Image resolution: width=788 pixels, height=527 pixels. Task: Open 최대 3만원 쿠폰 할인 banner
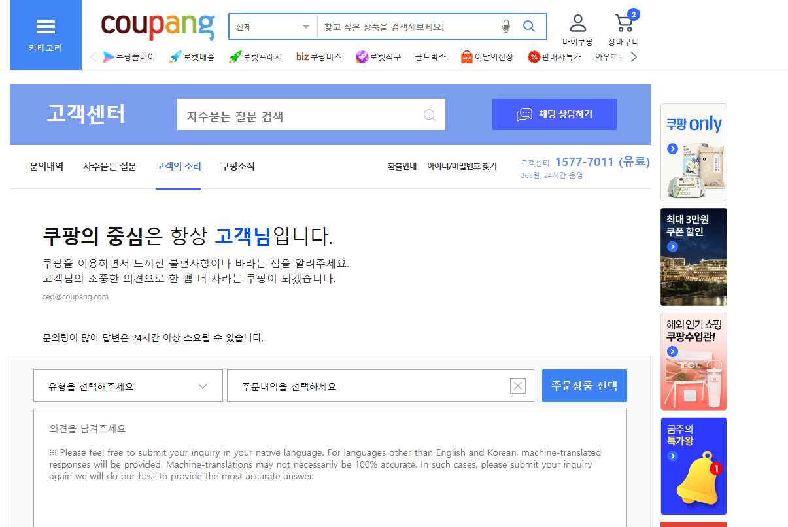tap(694, 257)
